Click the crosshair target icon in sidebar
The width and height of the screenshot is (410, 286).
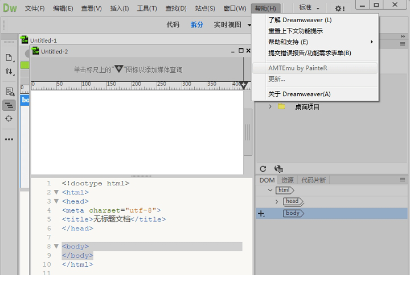click(x=9, y=119)
